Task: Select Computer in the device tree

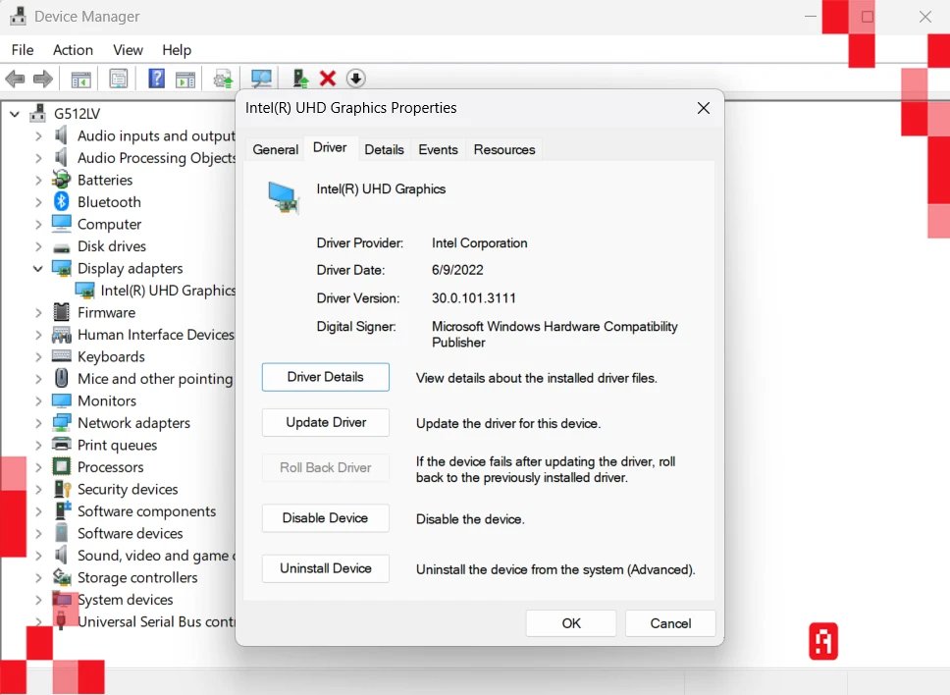Action: (109, 224)
